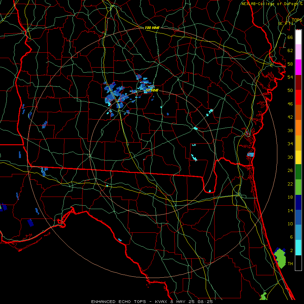Click the '10' legend value
This screenshot has width=304, height=304.
pos(290,224)
